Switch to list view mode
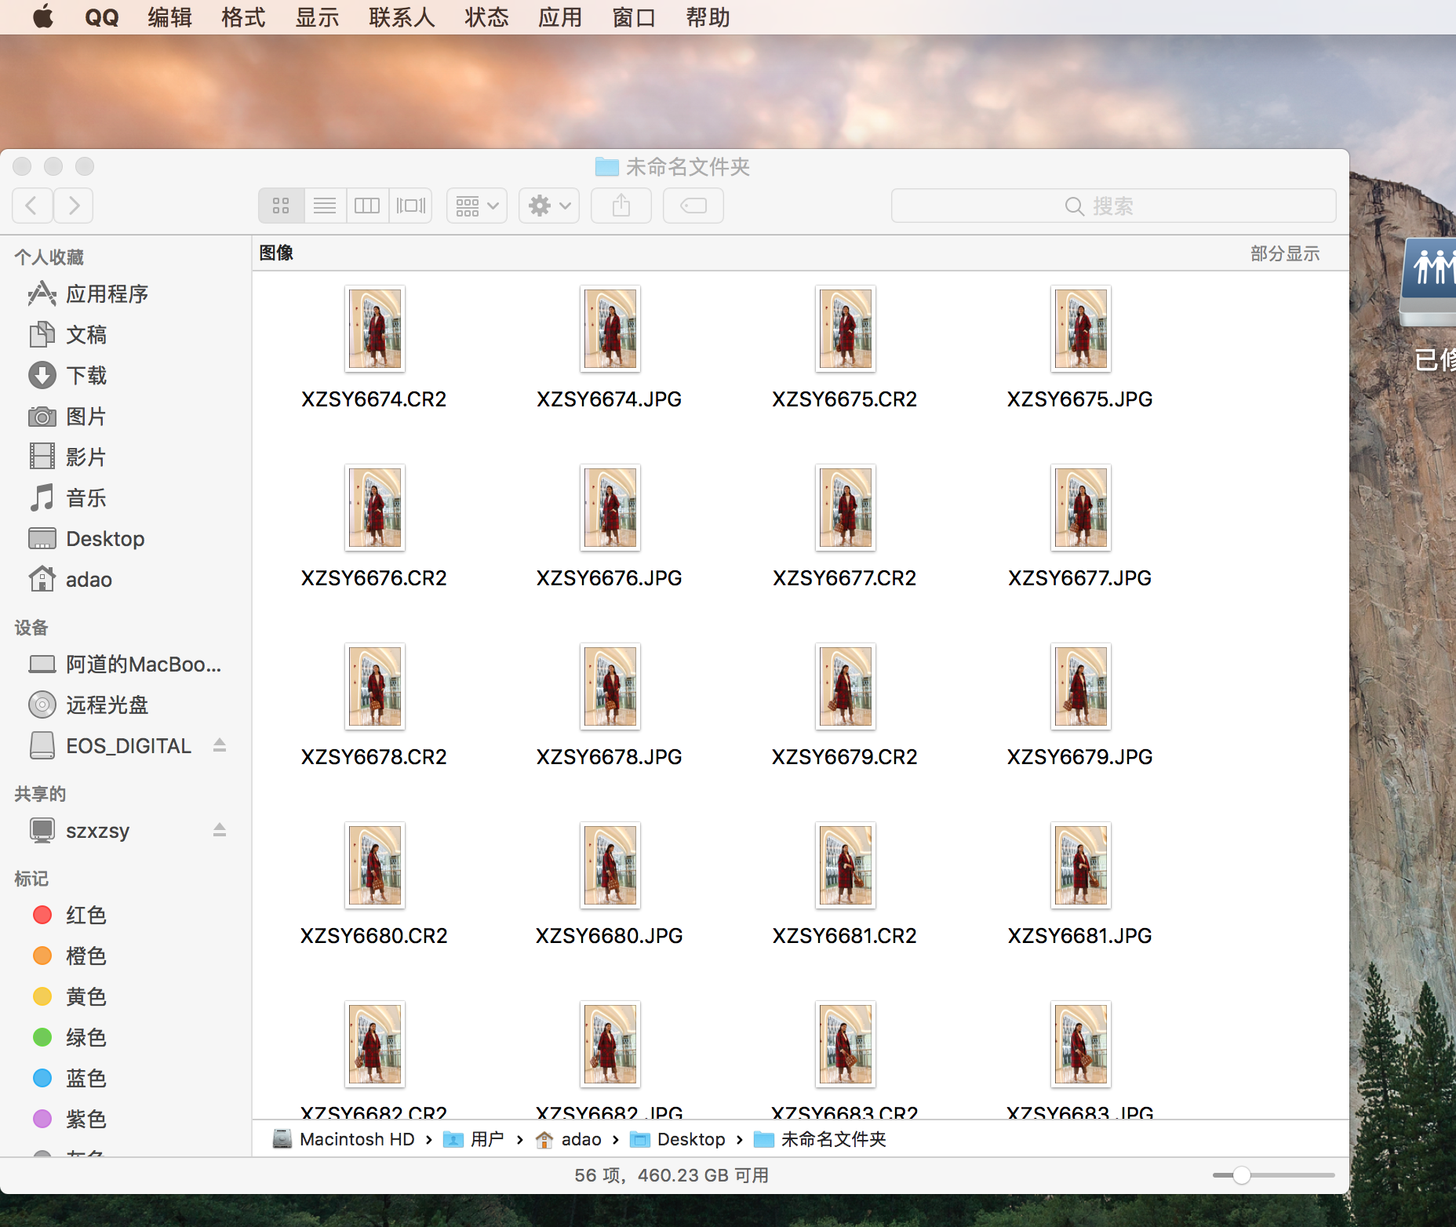 pos(324,206)
